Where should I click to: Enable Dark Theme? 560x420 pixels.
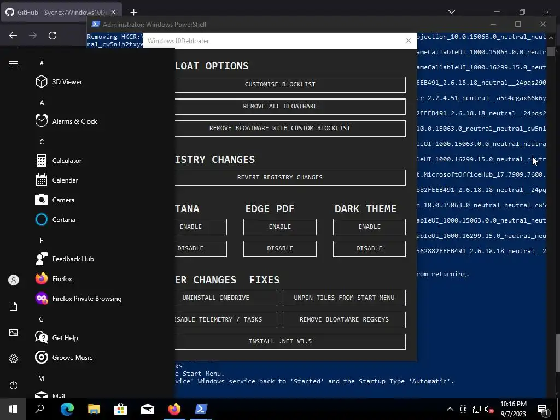point(369,227)
